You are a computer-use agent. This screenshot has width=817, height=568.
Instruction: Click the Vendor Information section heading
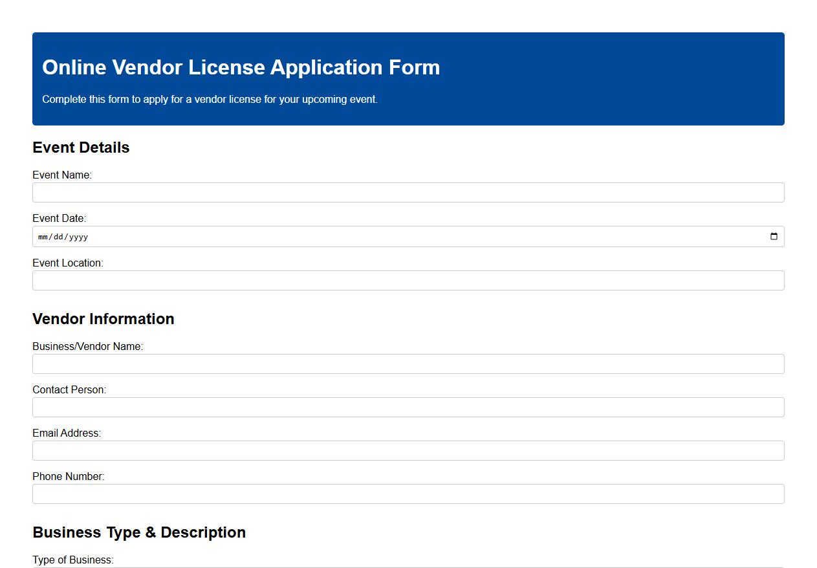coord(103,319)
